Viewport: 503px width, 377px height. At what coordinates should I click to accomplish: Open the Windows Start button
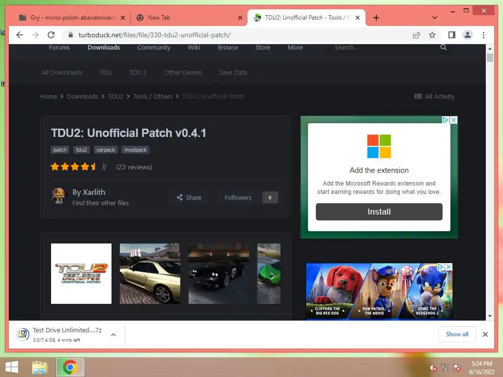(12, 367)
